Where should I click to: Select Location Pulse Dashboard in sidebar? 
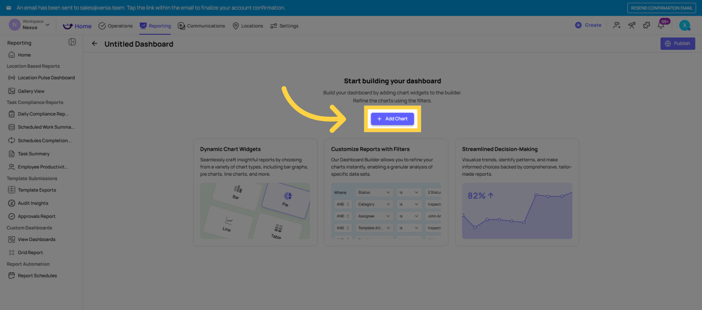pos(46,78)
